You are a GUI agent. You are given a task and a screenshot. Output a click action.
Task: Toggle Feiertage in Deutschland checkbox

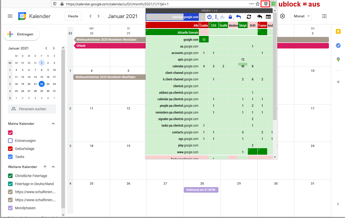(x=10, y=184)
